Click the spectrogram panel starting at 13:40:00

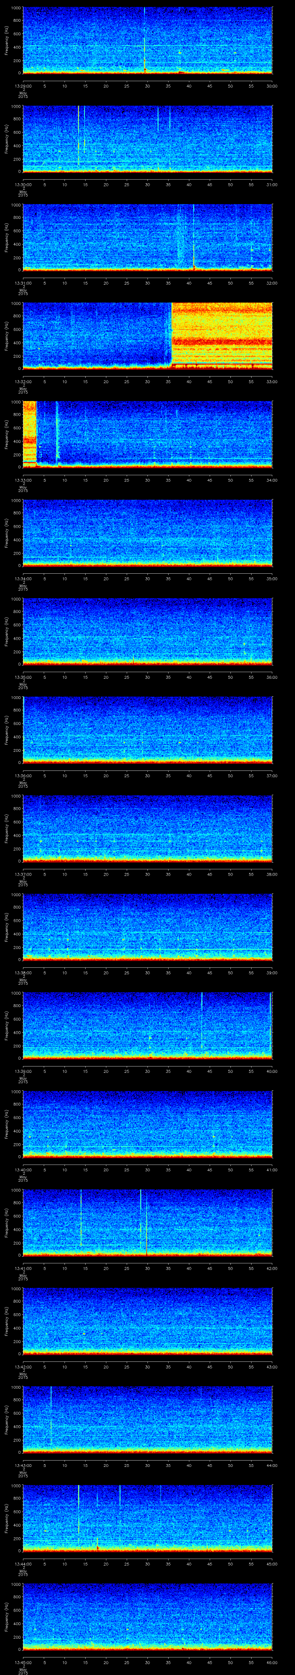click(x=148, y=1124)
